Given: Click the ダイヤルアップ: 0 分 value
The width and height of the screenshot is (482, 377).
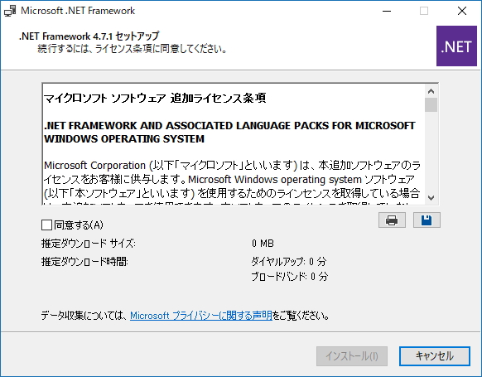Looking at the screenshot, I should point(289,262).
